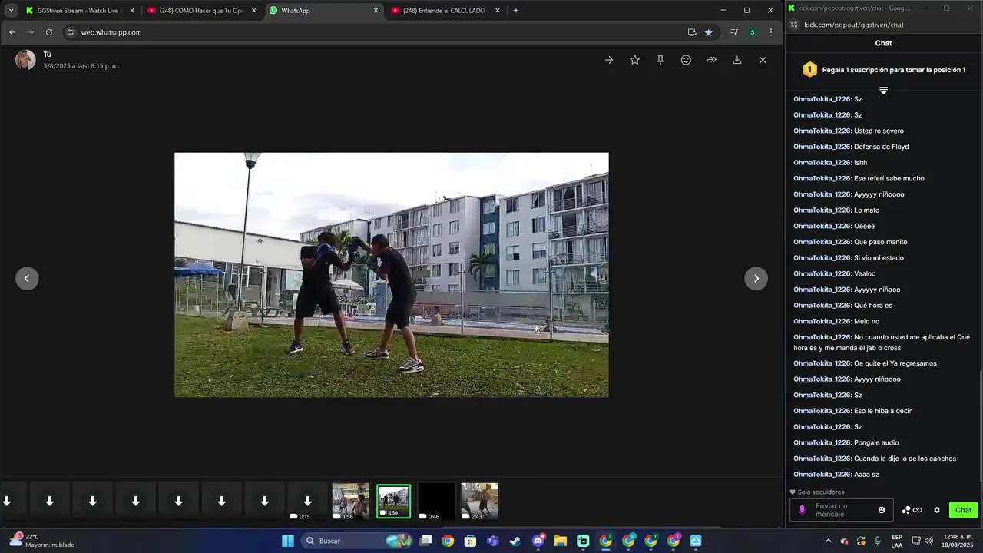The image size is (983, 553).
Task: Click the gold hexagon position 1 badge
Action: (x=809, y=70)
